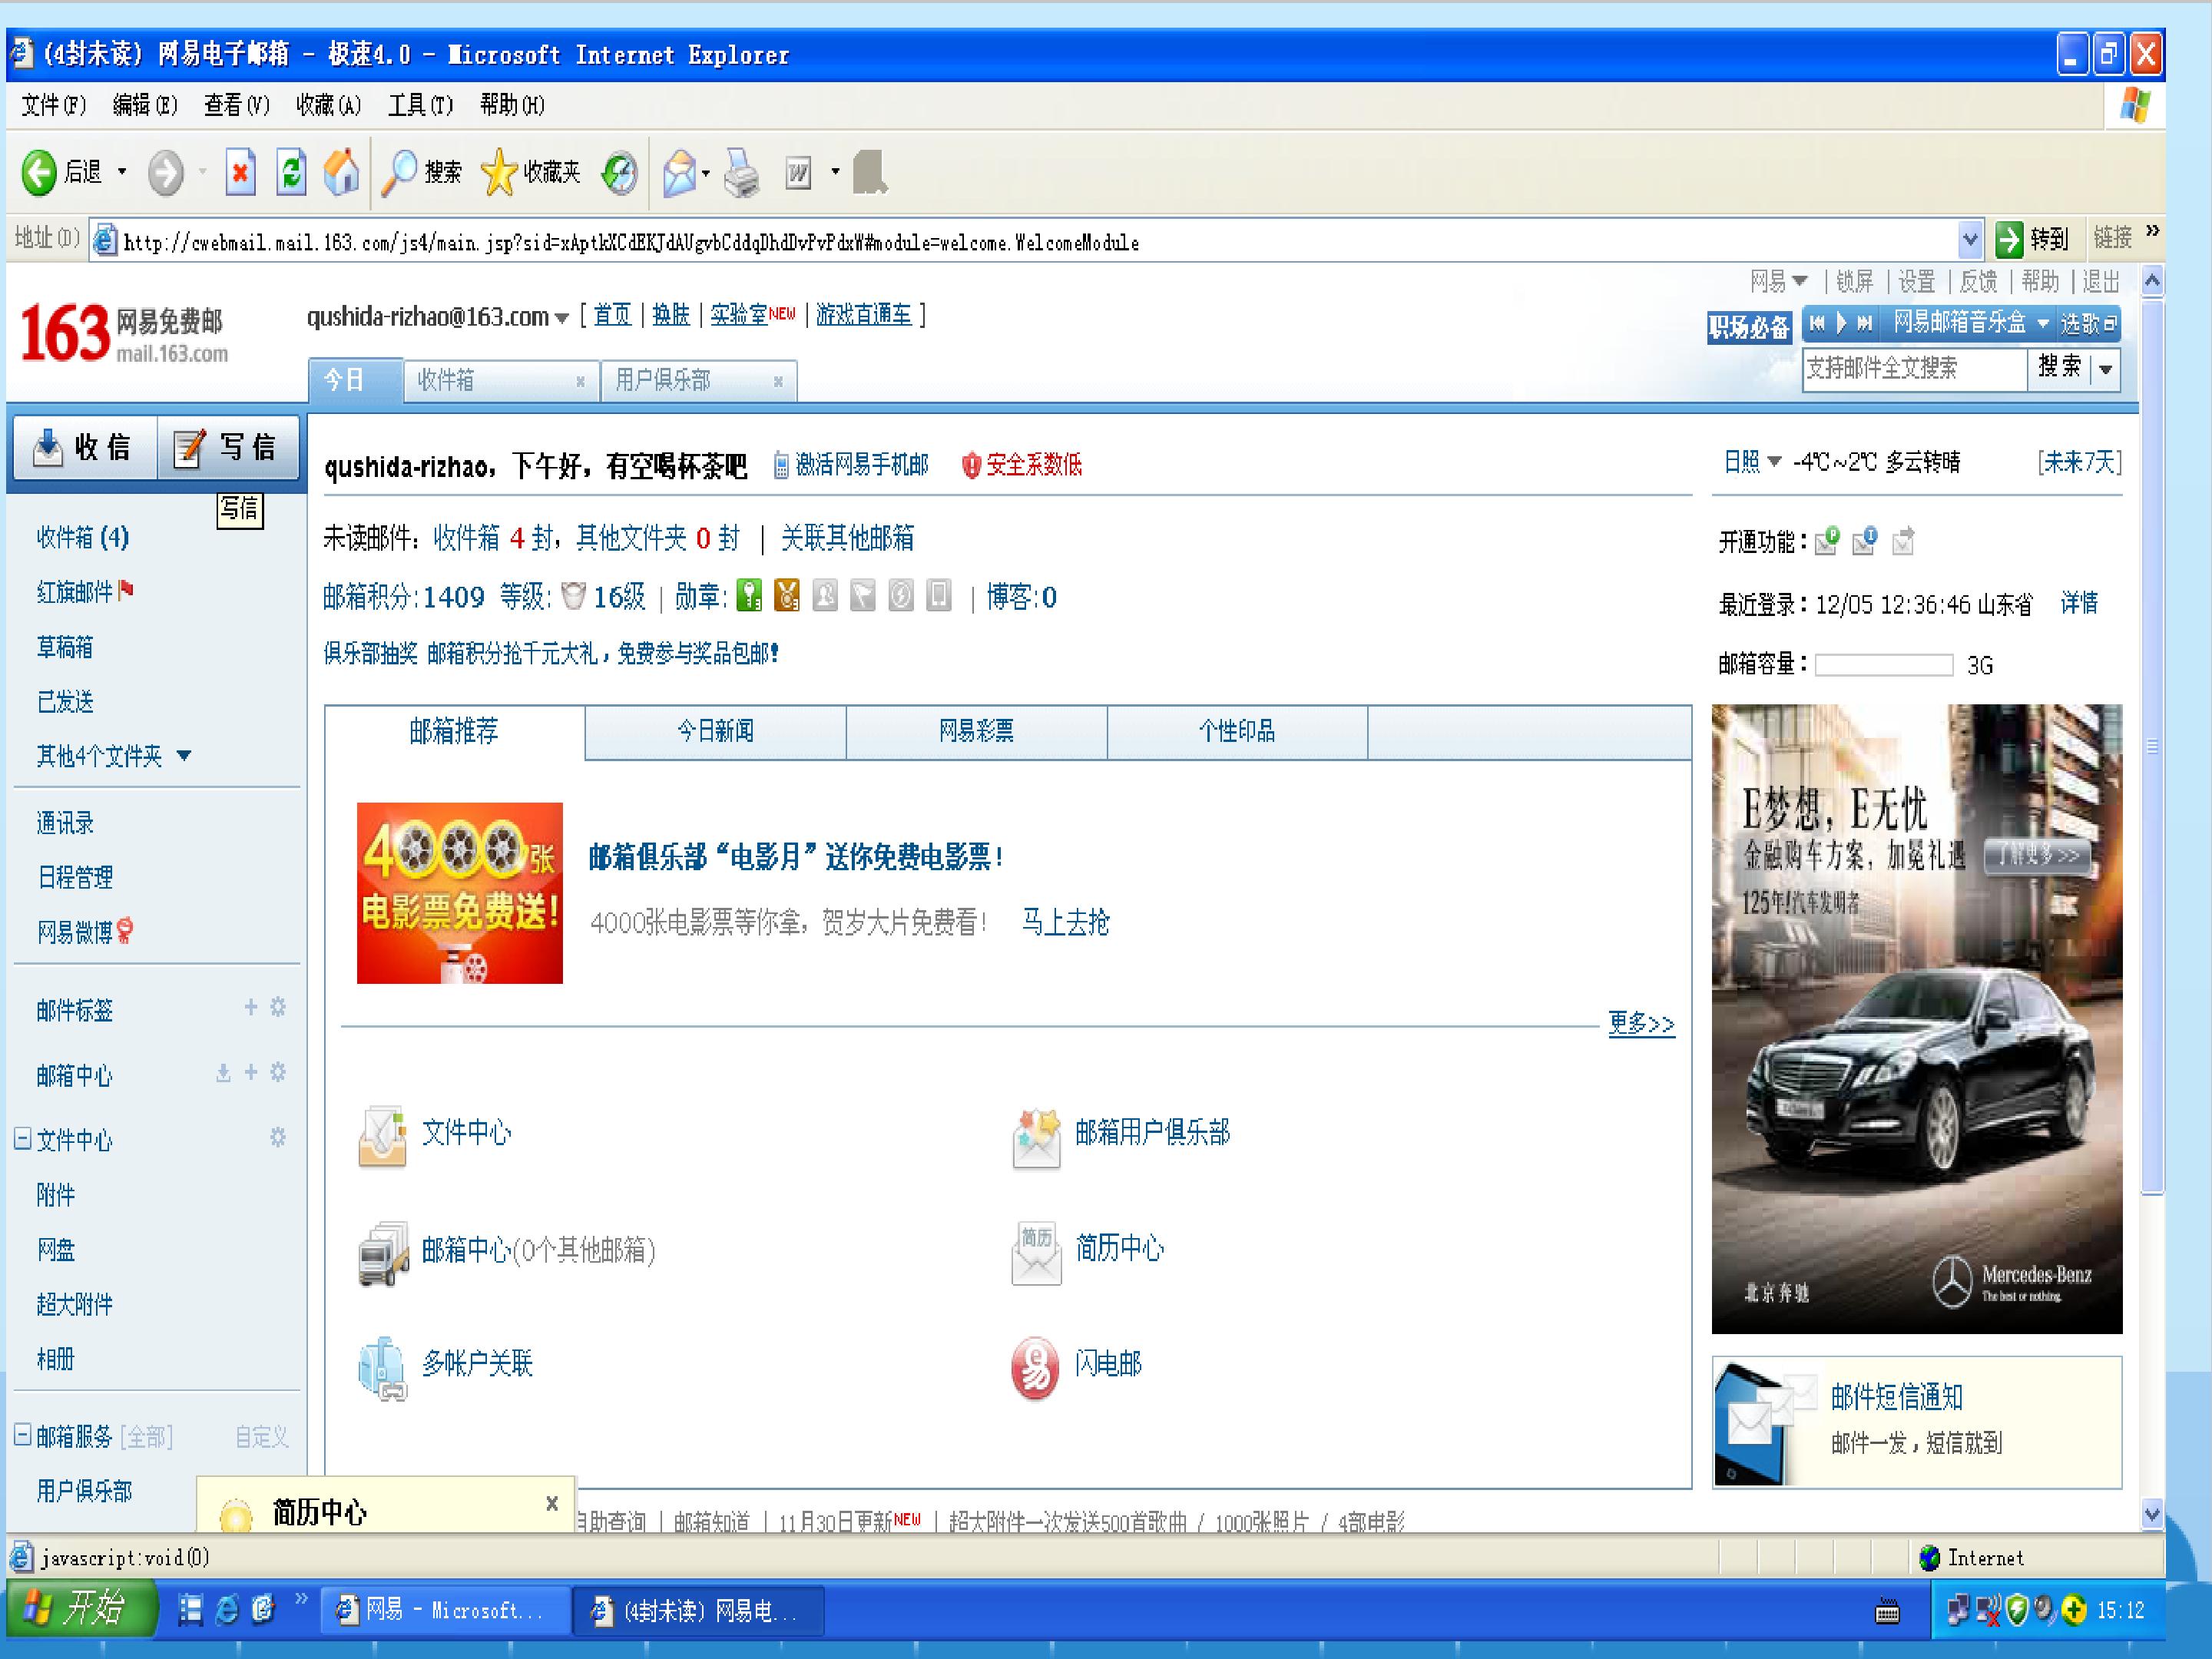Click the Home icon in IE toolbar
2212x1659 pixels.
tap(342, 172)
